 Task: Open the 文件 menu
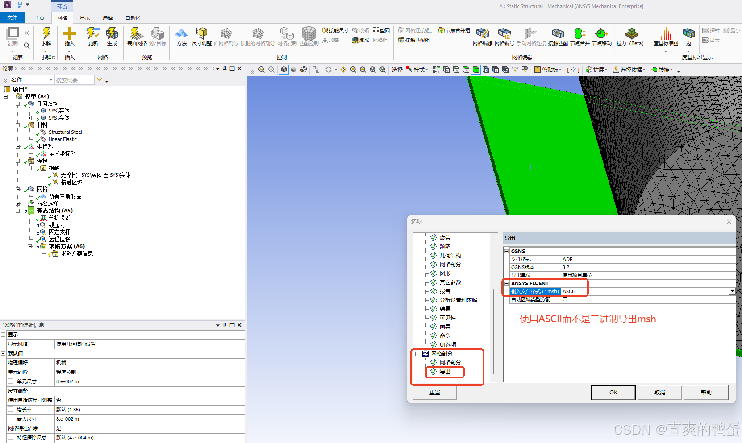(x=13, y=17)
